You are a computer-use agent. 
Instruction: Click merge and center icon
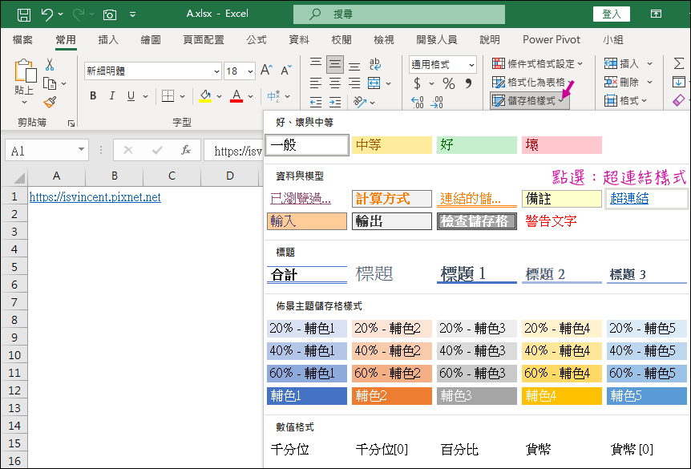point(374,83)
